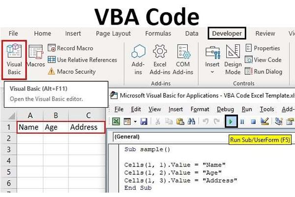Open the Data ribbon tab
The image size is (295, 197).
[192, 33]
